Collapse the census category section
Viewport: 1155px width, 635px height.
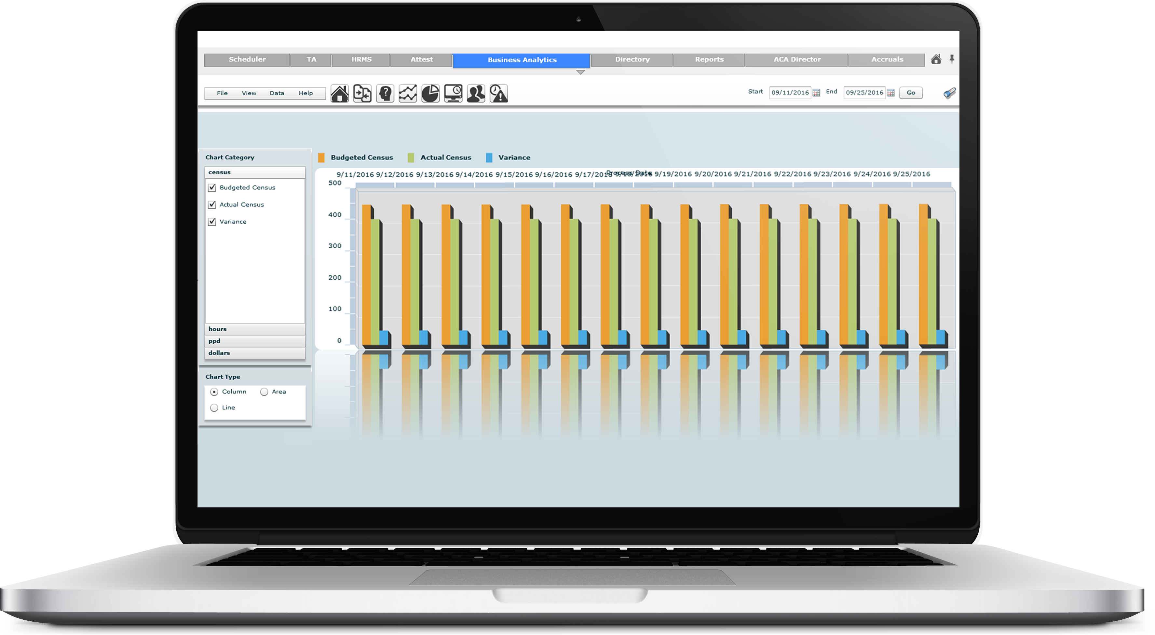point(255,172)
